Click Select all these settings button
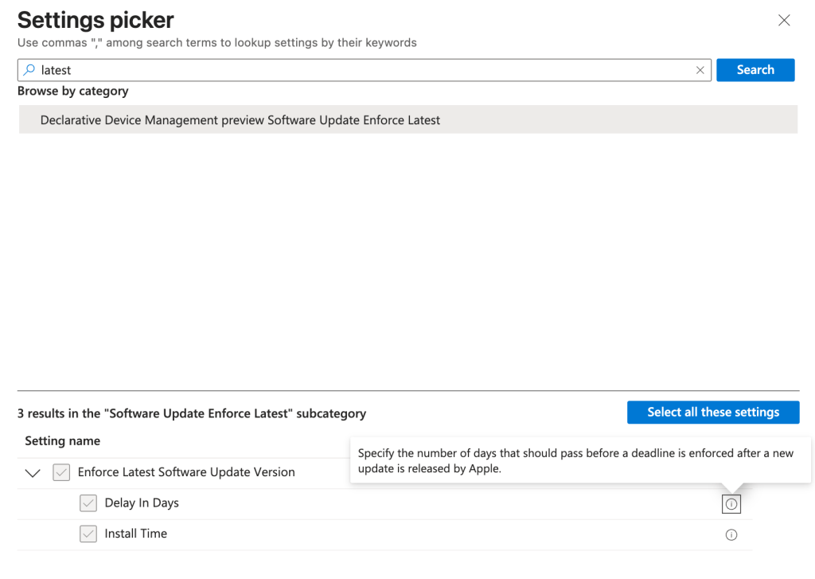The height and width of the screenshot is (579, 815). pos(712,413)
